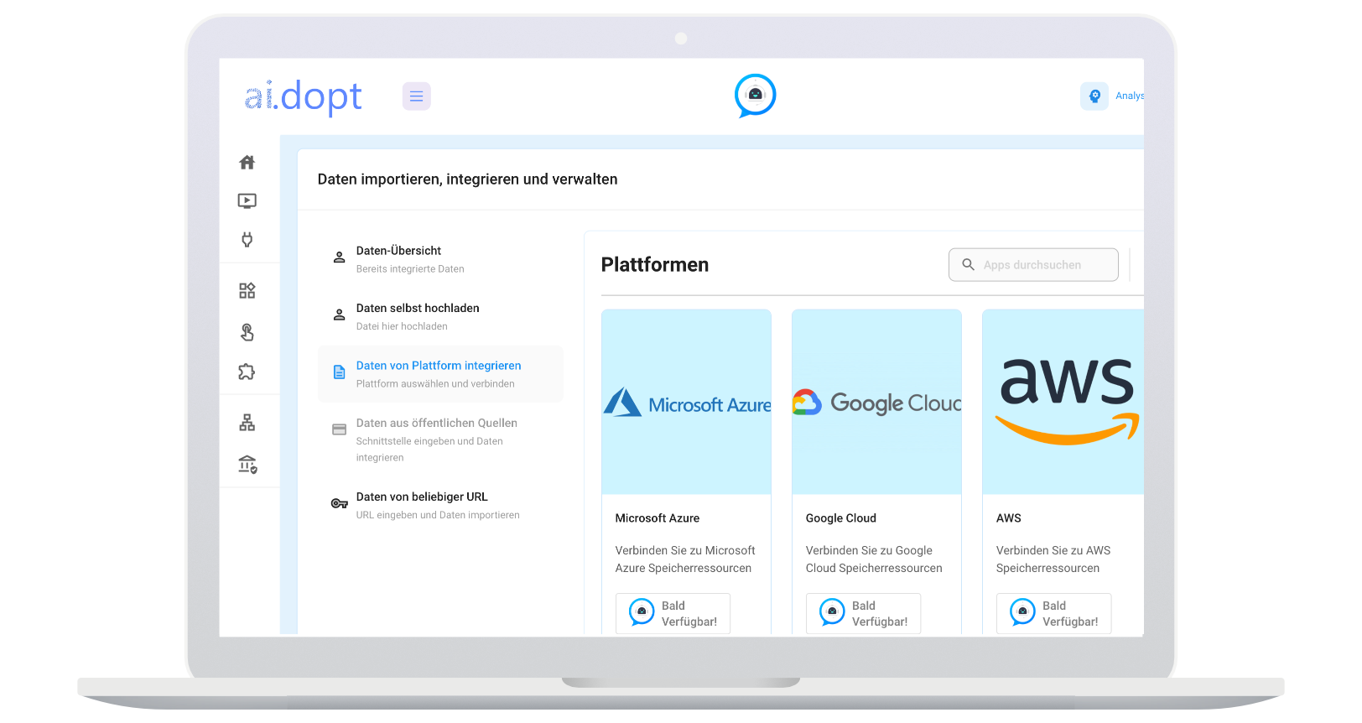Click 'URL eingeben und Daten importieren' subtitle
1362x723 pixels.
point(437,516)
